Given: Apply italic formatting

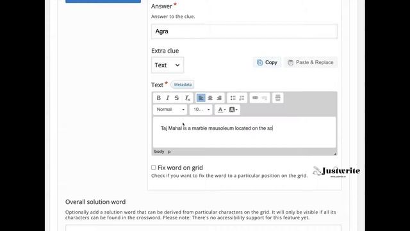Looking at the screenshot, I should coord(168,98).
